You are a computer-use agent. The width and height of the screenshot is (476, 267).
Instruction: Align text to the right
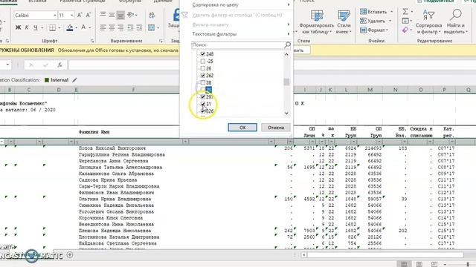click(120, 28)
